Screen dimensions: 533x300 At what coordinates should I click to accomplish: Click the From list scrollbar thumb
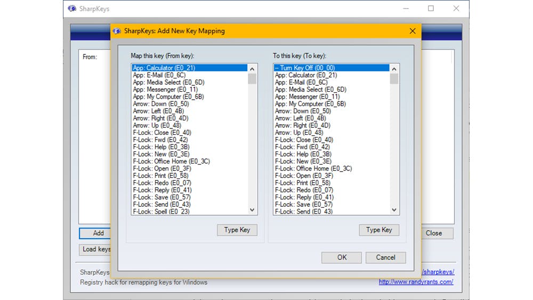pyautogui.click(x=252, y=78)
